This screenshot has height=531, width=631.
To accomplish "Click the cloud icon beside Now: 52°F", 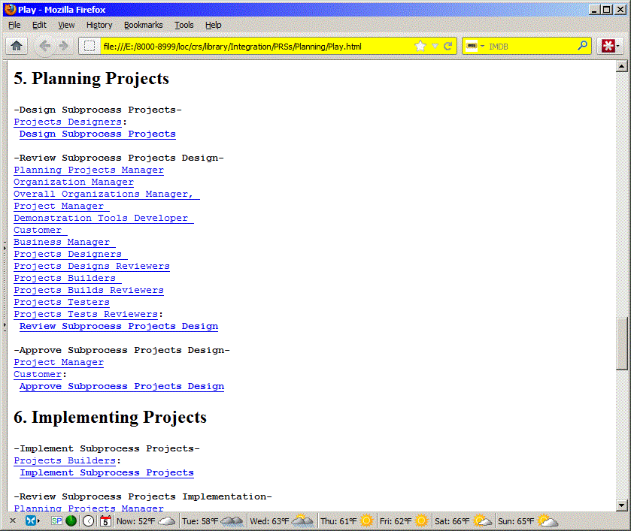I will point(167,521).
